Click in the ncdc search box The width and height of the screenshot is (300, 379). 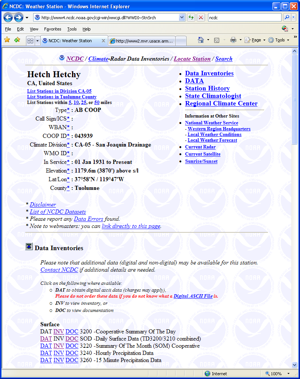pos(244,18)
